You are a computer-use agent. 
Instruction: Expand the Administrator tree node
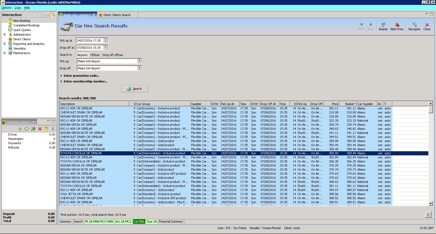click(4, 35)
